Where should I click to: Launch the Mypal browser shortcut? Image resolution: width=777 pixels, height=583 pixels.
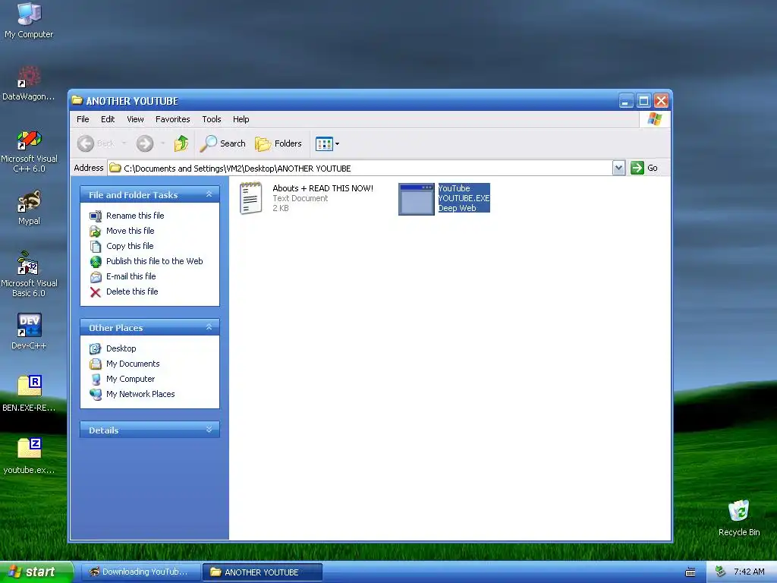[x=29, y=207]
